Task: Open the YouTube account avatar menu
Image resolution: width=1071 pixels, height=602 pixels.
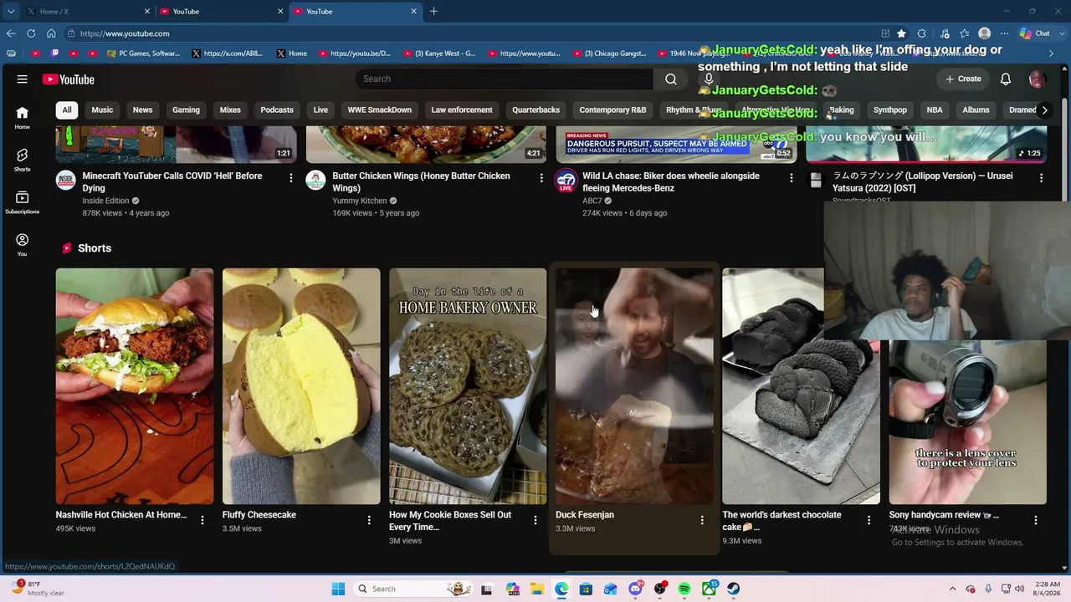Action: [1038, 79]
